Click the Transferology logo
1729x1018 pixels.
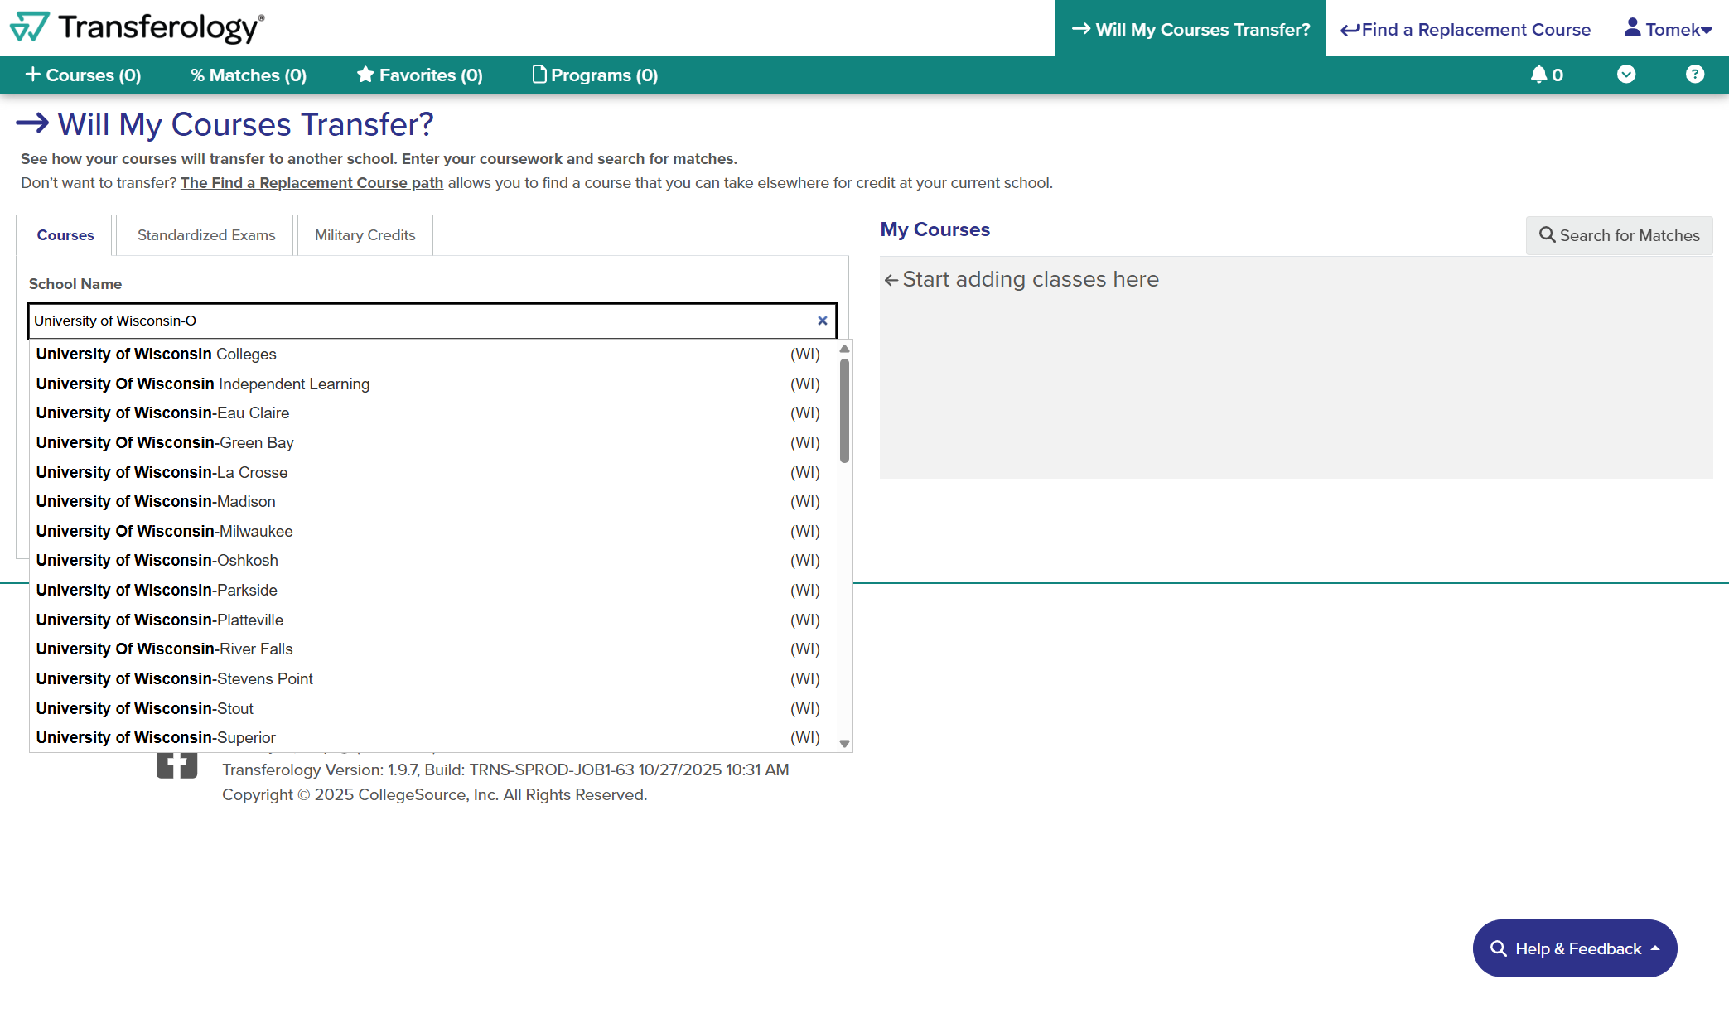click(137, 27)
